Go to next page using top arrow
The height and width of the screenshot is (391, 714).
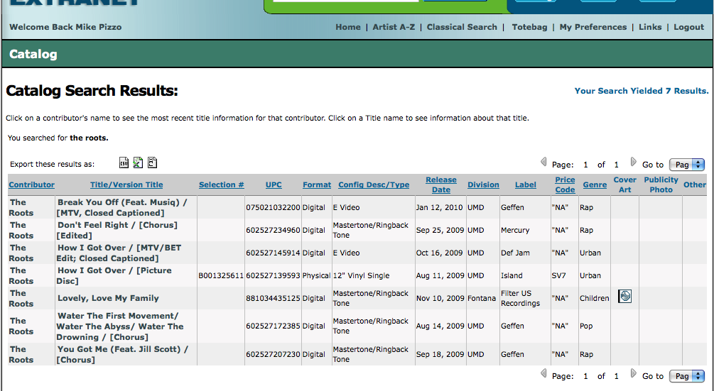click(634, 162)
